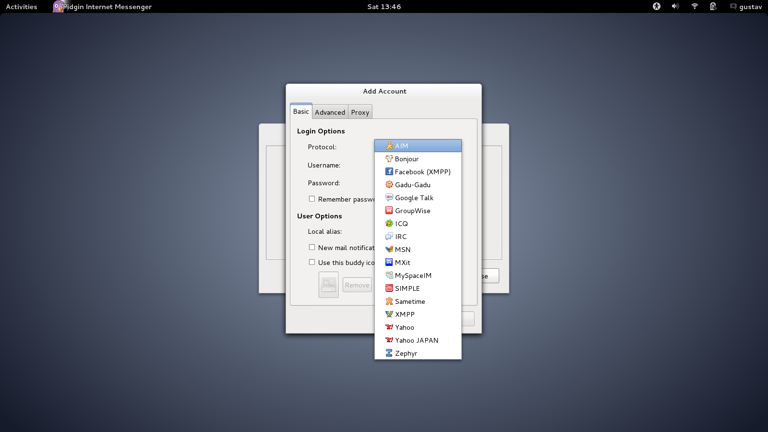Select Google Talk protocol entry
This screenshot has width=768, height=432.
point(418,197)
